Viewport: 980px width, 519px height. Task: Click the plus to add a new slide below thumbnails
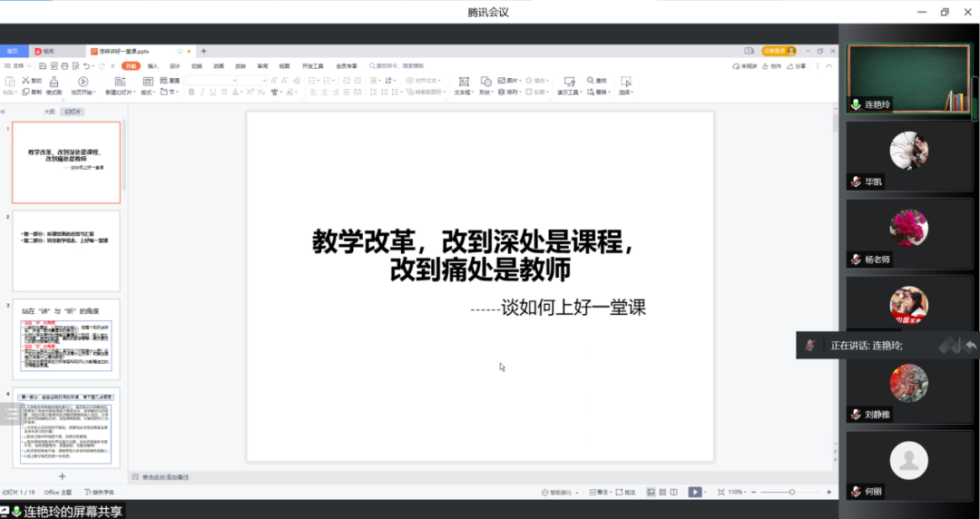pos(62,476)
